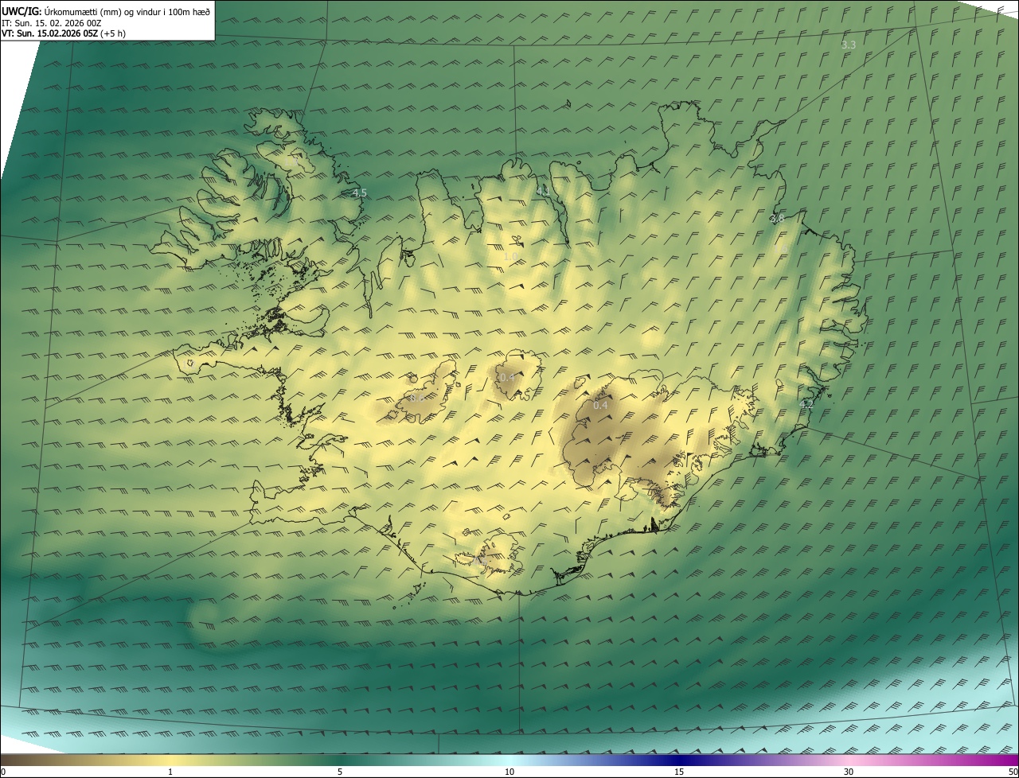The width and height of the screenshot is (1019, 778).
Task: Click the '3.3' value on the map
Action: [x=849, y=45]
